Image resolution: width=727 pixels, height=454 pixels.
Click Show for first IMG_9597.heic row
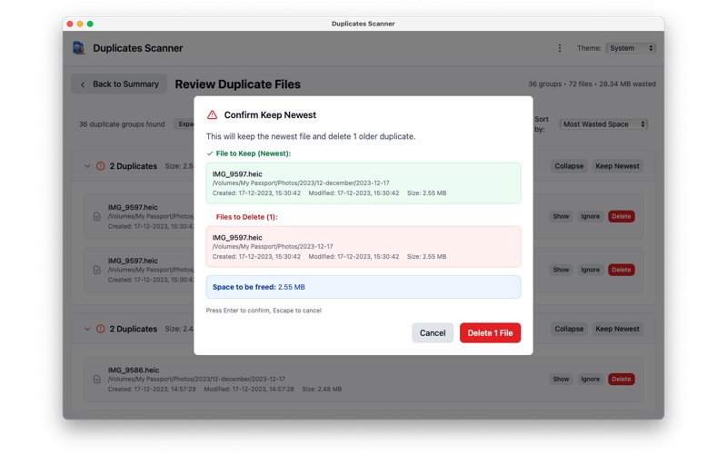click(x=561, y=216)
